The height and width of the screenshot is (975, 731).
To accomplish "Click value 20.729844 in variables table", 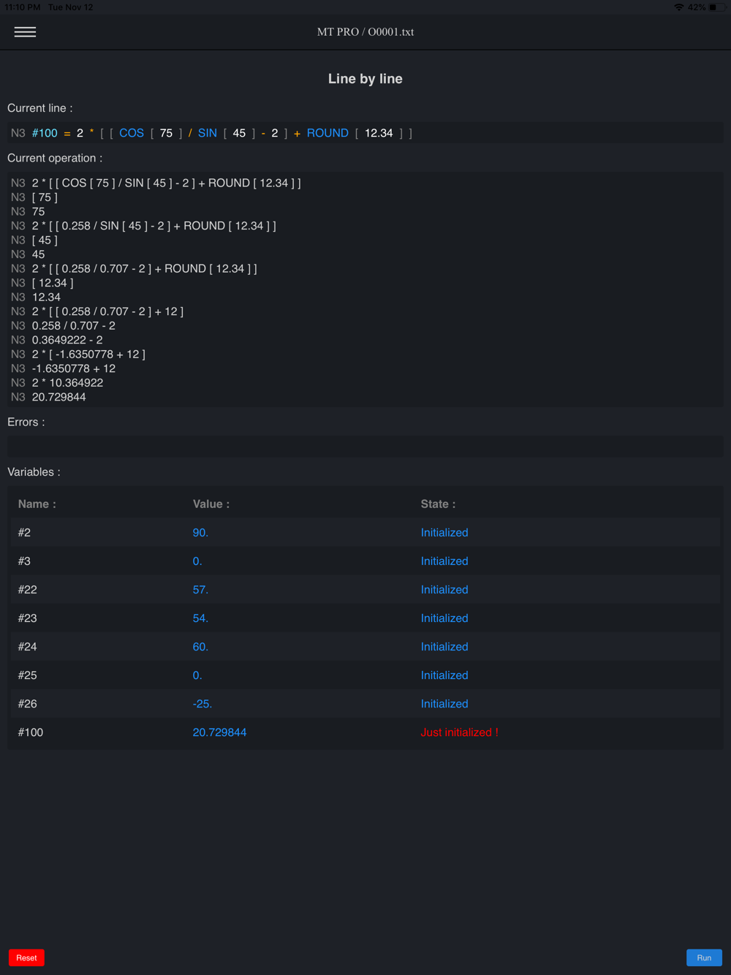I will pyautogui.click(x=219, y=732).
